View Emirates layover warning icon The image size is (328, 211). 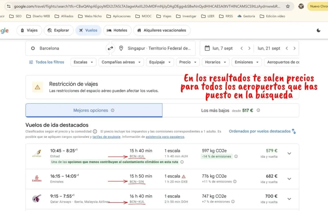click(x=184, y=176)
